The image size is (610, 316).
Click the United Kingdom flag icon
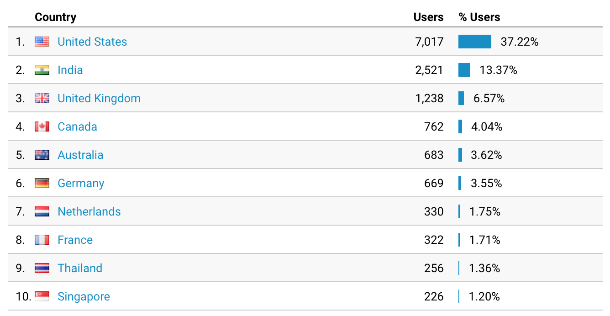(42, 98)
